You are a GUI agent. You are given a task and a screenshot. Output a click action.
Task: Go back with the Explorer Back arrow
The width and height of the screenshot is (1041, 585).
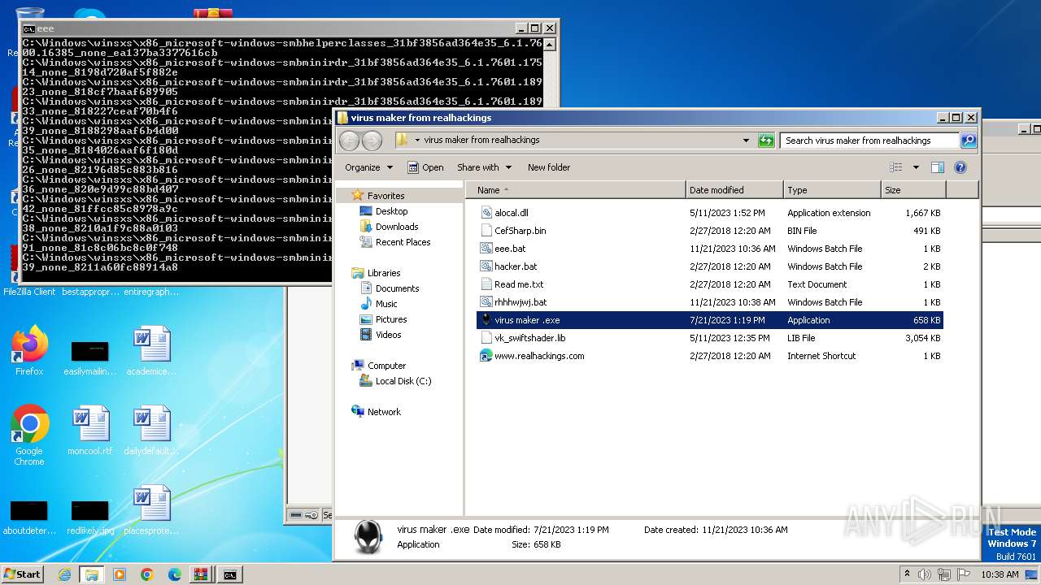coord(349,141)
